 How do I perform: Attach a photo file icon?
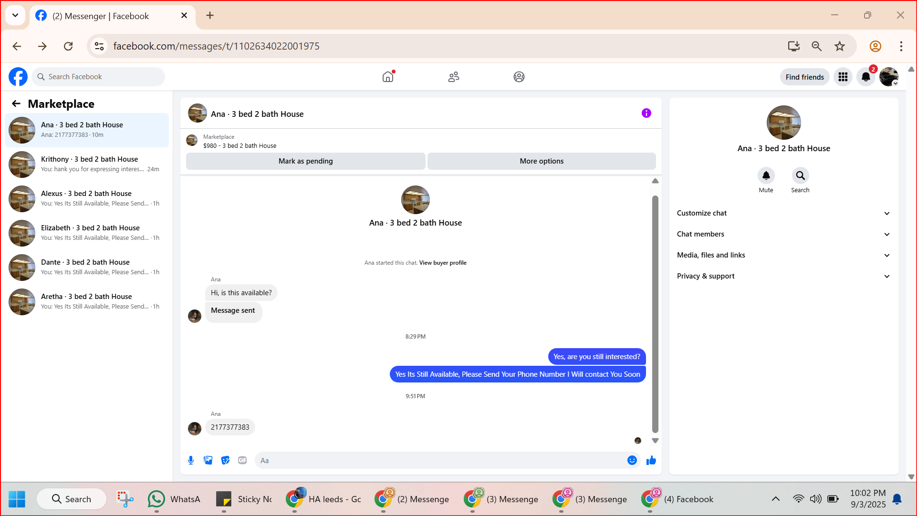(x=208, y=460)
